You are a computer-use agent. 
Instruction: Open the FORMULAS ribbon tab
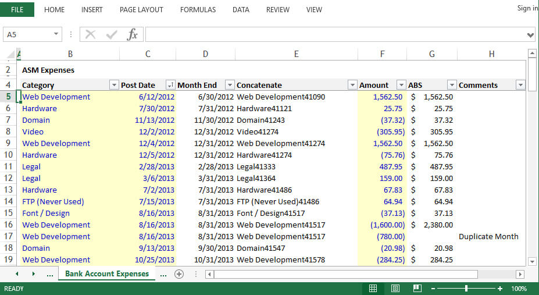(x=198, y=10)
